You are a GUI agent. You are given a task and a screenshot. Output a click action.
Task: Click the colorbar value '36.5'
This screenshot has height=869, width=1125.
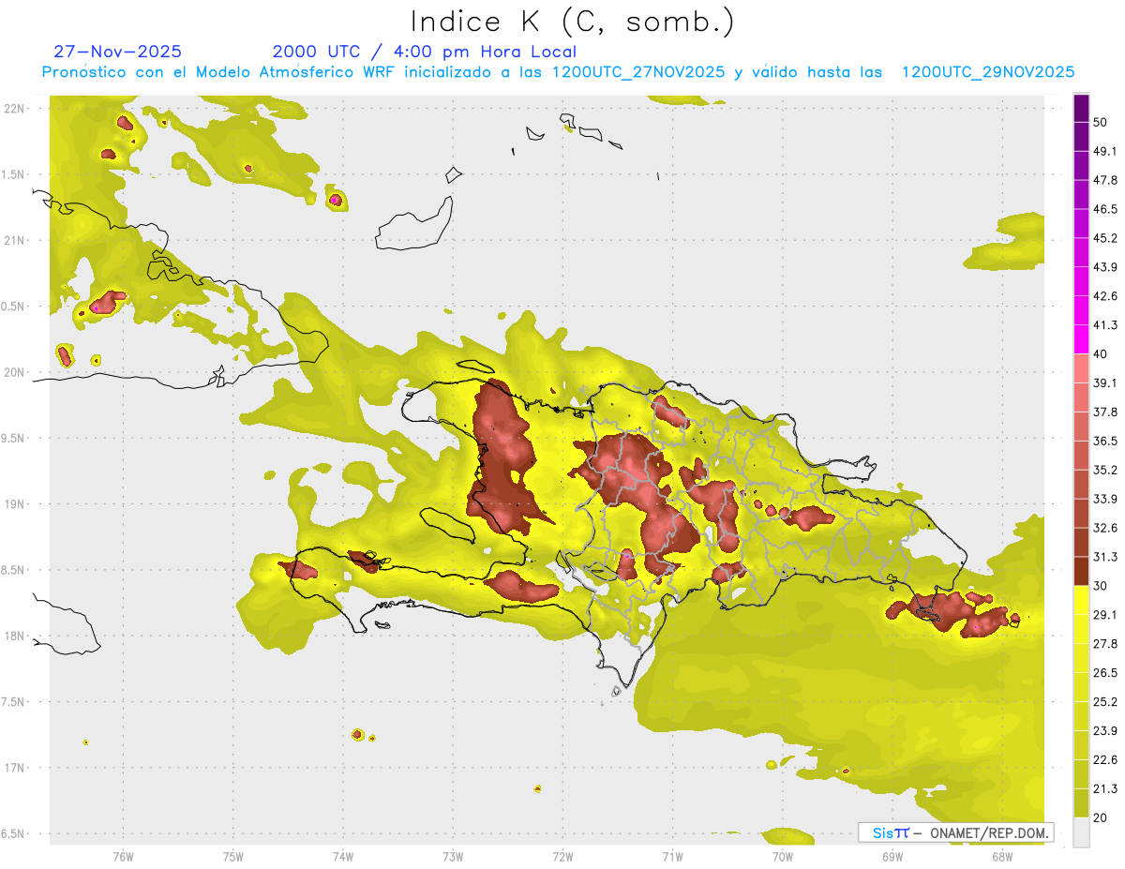pyautogui.click(x=1106, y=441)
